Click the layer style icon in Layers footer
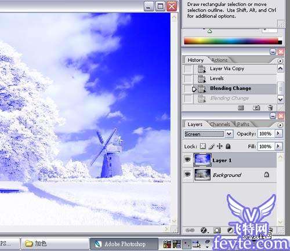This screenshot has width=290, height=251. [204, 230]
